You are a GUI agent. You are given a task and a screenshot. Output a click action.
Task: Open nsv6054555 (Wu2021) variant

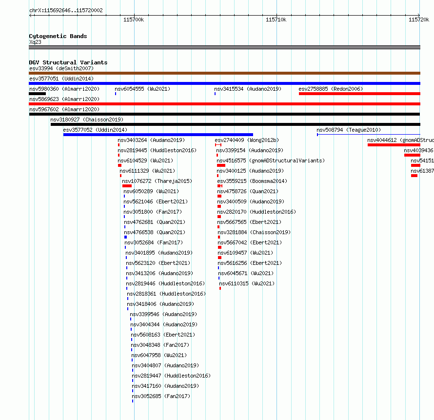pyautogui.click(x=142, y=89)
